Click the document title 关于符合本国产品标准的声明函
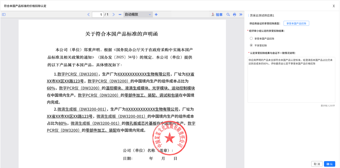The width and height of the screenshot is (340, 168). (x=121, y=34)
